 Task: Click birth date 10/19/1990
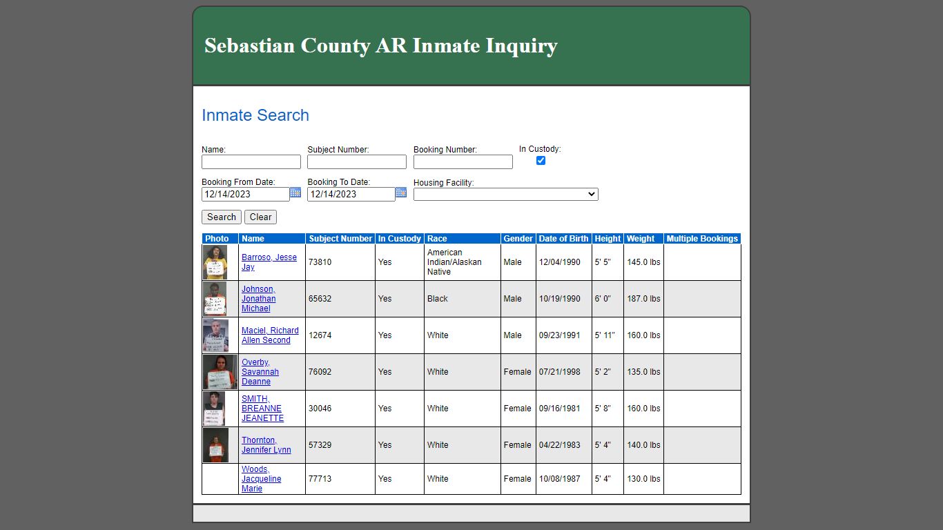[560, 299]
